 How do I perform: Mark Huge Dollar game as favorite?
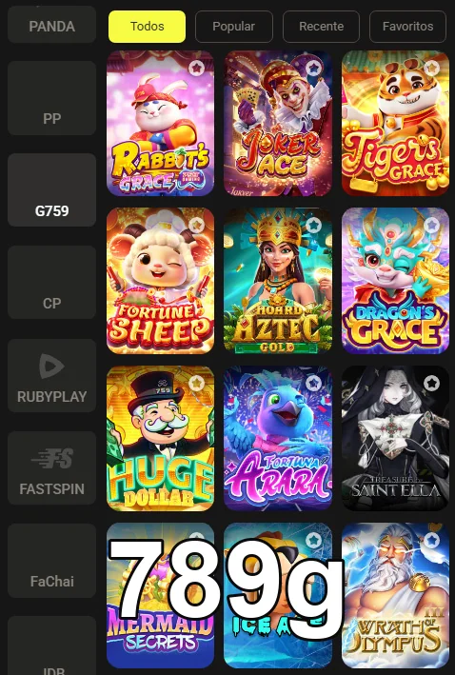tap(197, 383)
